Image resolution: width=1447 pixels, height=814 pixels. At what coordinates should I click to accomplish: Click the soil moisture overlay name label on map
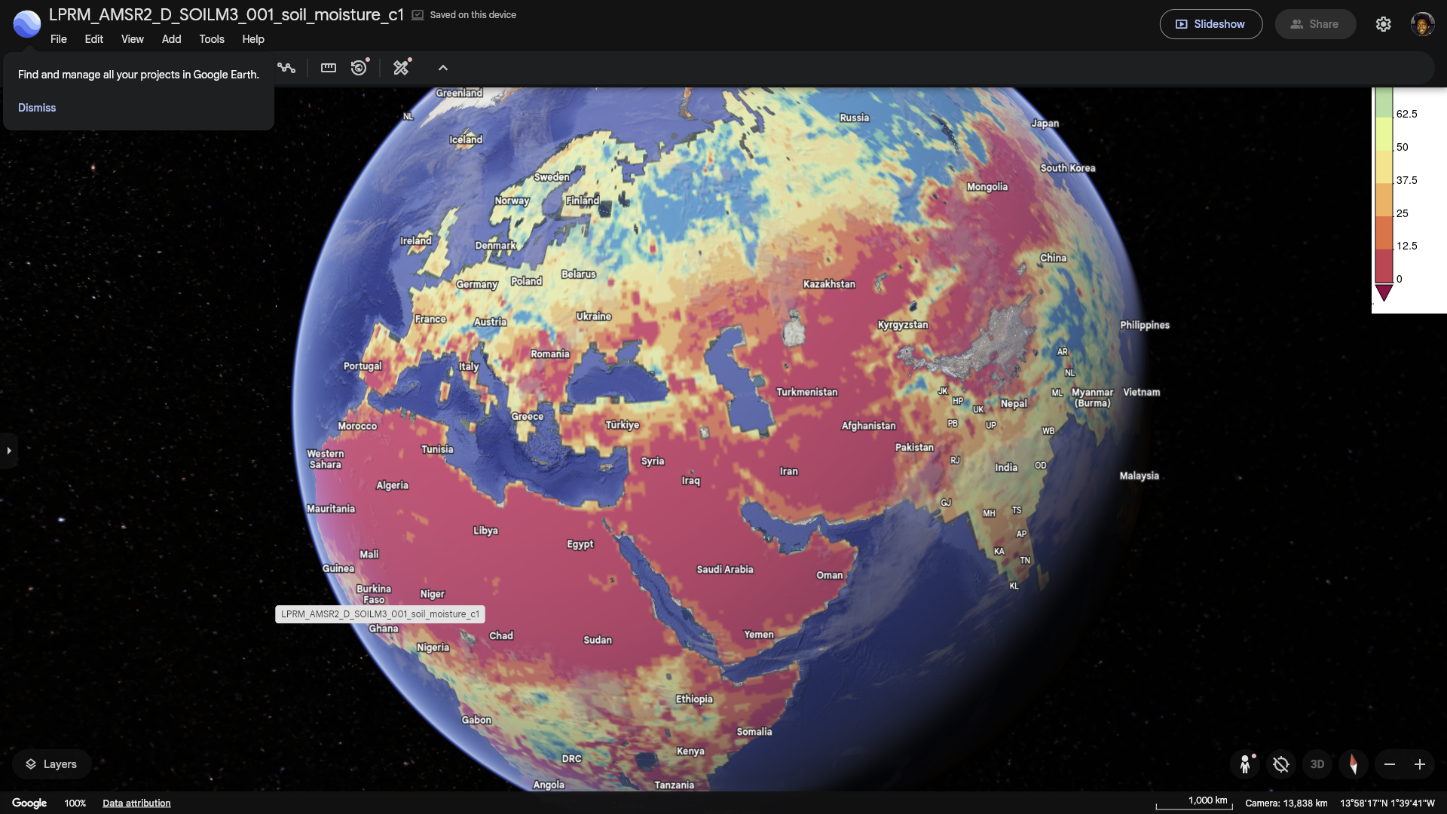point(380,614)
